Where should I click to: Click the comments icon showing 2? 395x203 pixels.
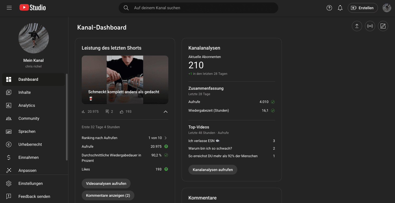tap(107, 112)
